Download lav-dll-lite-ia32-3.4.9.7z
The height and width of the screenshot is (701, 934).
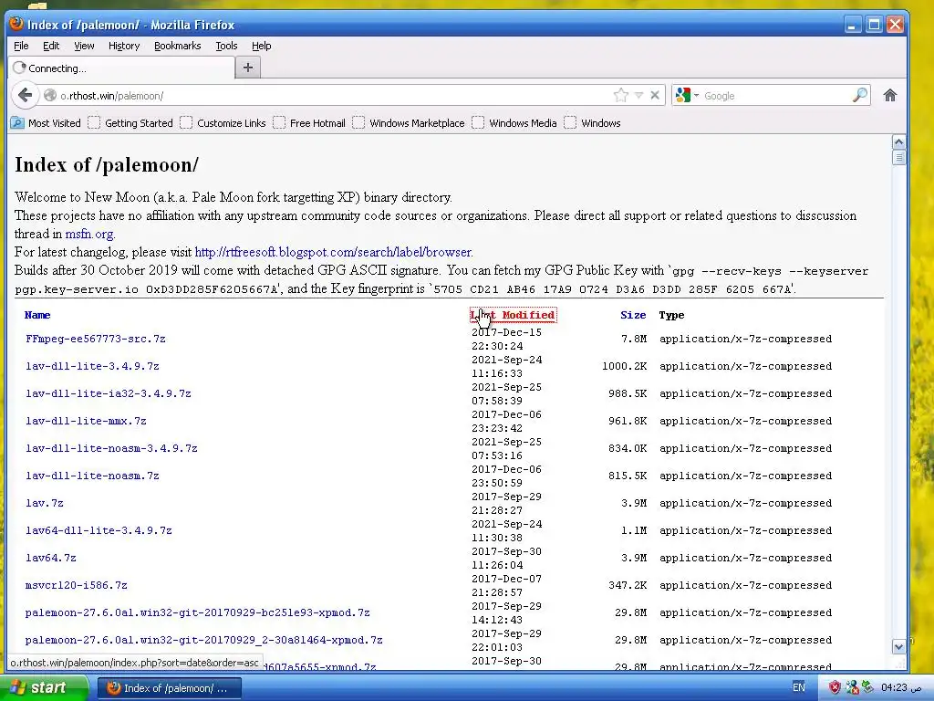[109, 393]
